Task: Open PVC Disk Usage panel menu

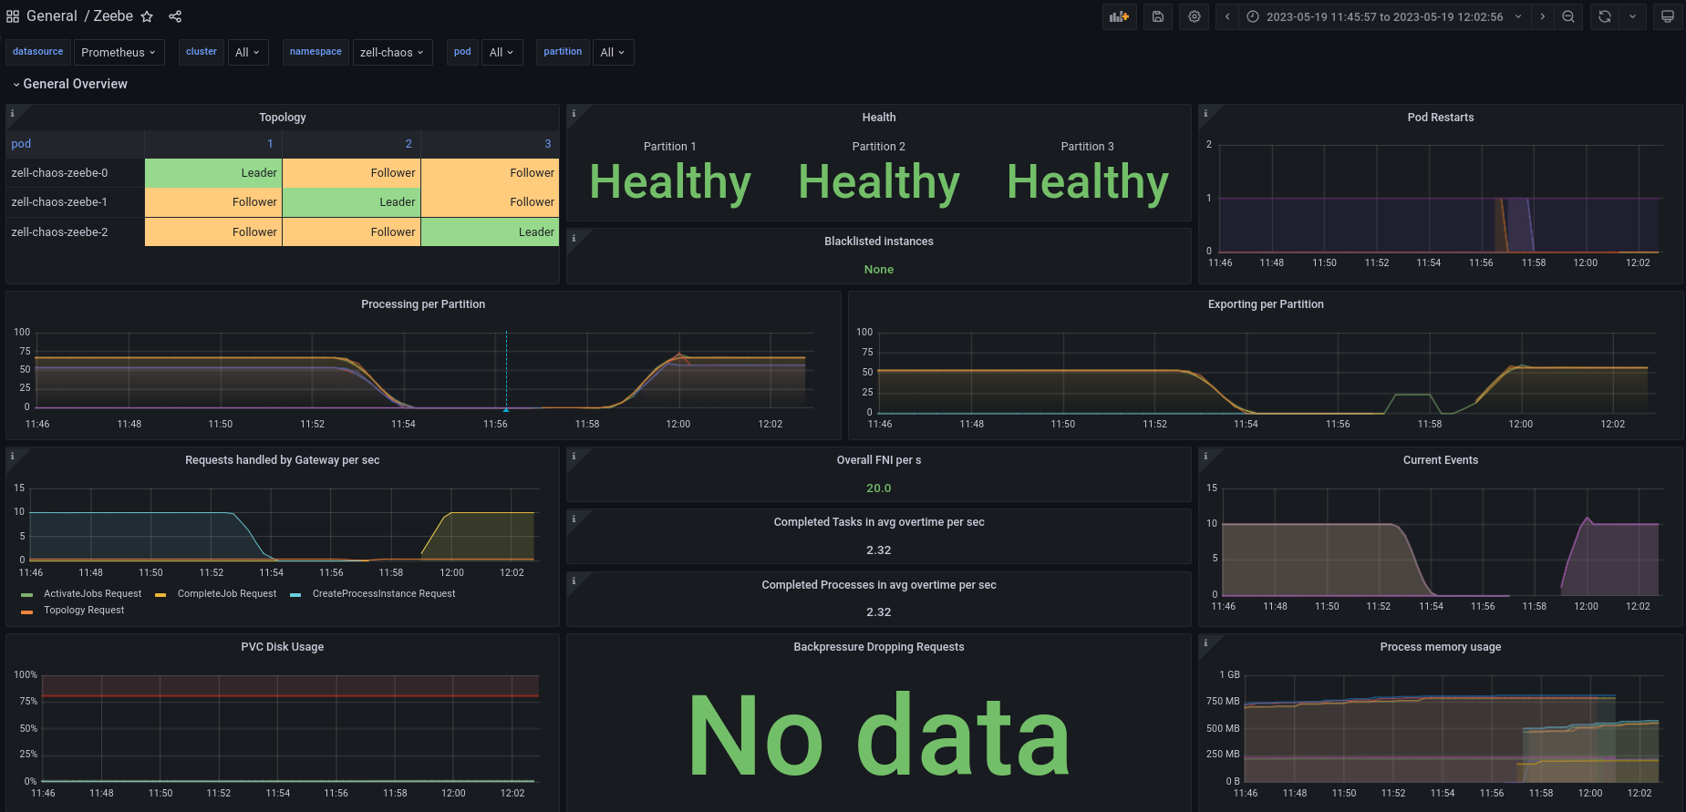Action: 283,647
